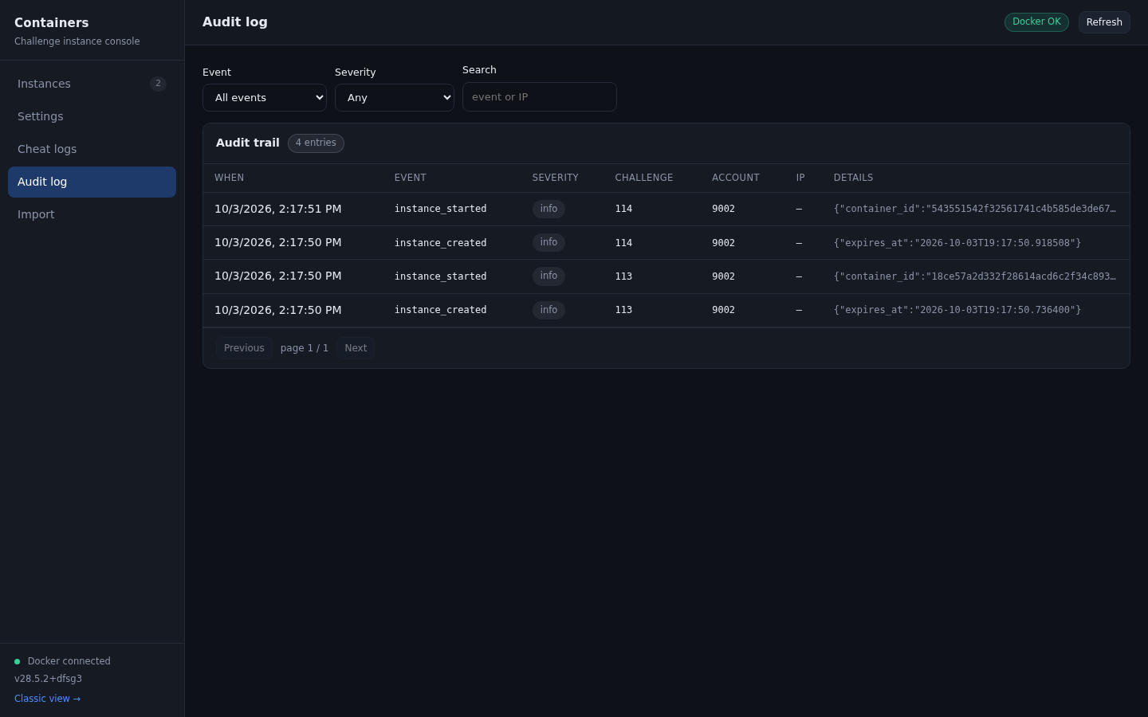Open the Severity filter dropdown
Viewport: 1148px width, 717px height.
click(395, 97)
